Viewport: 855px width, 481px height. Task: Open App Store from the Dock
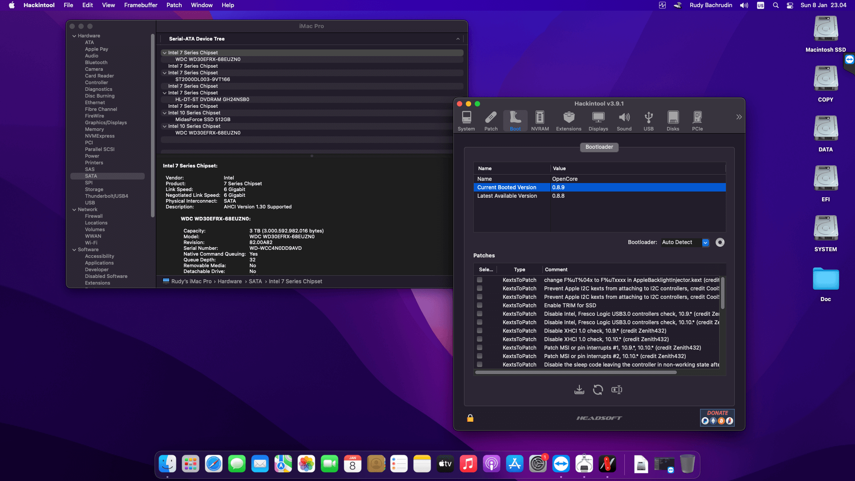[x=515, y=464]
